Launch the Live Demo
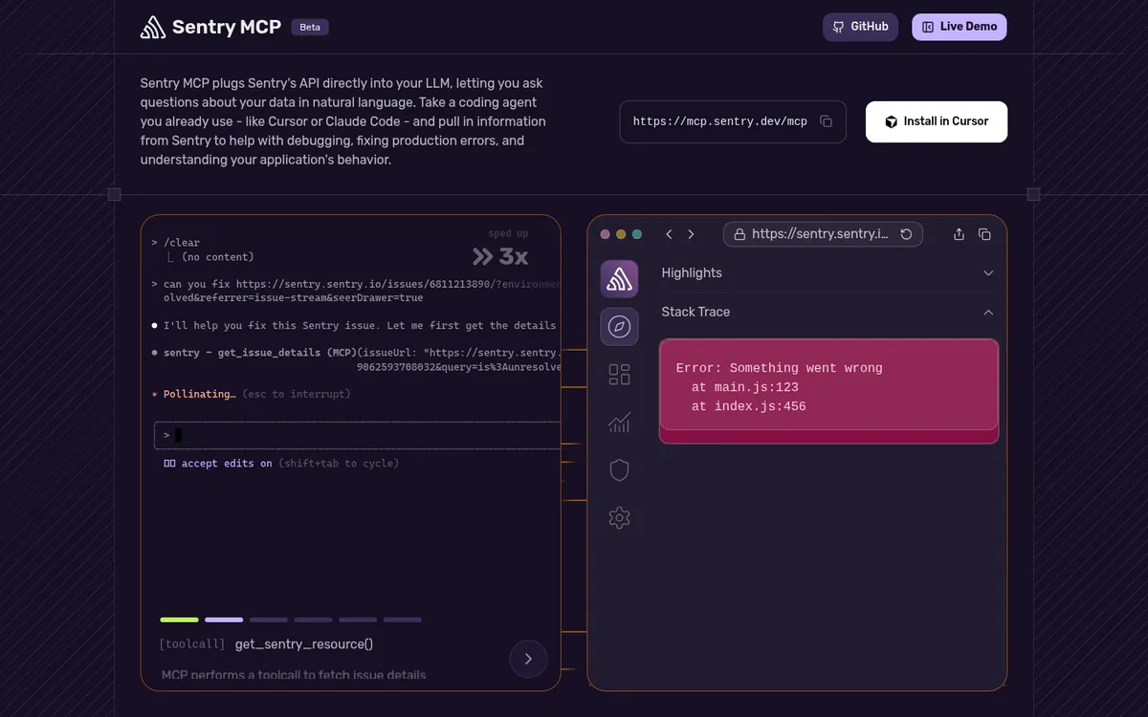This screenshot has width=1148, height=717. click(x=959, y=27)
